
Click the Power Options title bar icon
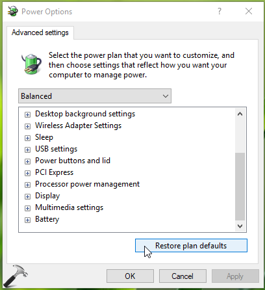(12, 11)
